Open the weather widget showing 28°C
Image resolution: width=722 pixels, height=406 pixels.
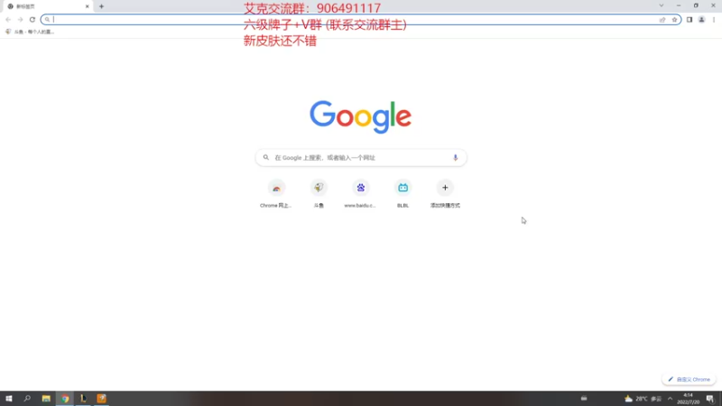coord(643,399)
